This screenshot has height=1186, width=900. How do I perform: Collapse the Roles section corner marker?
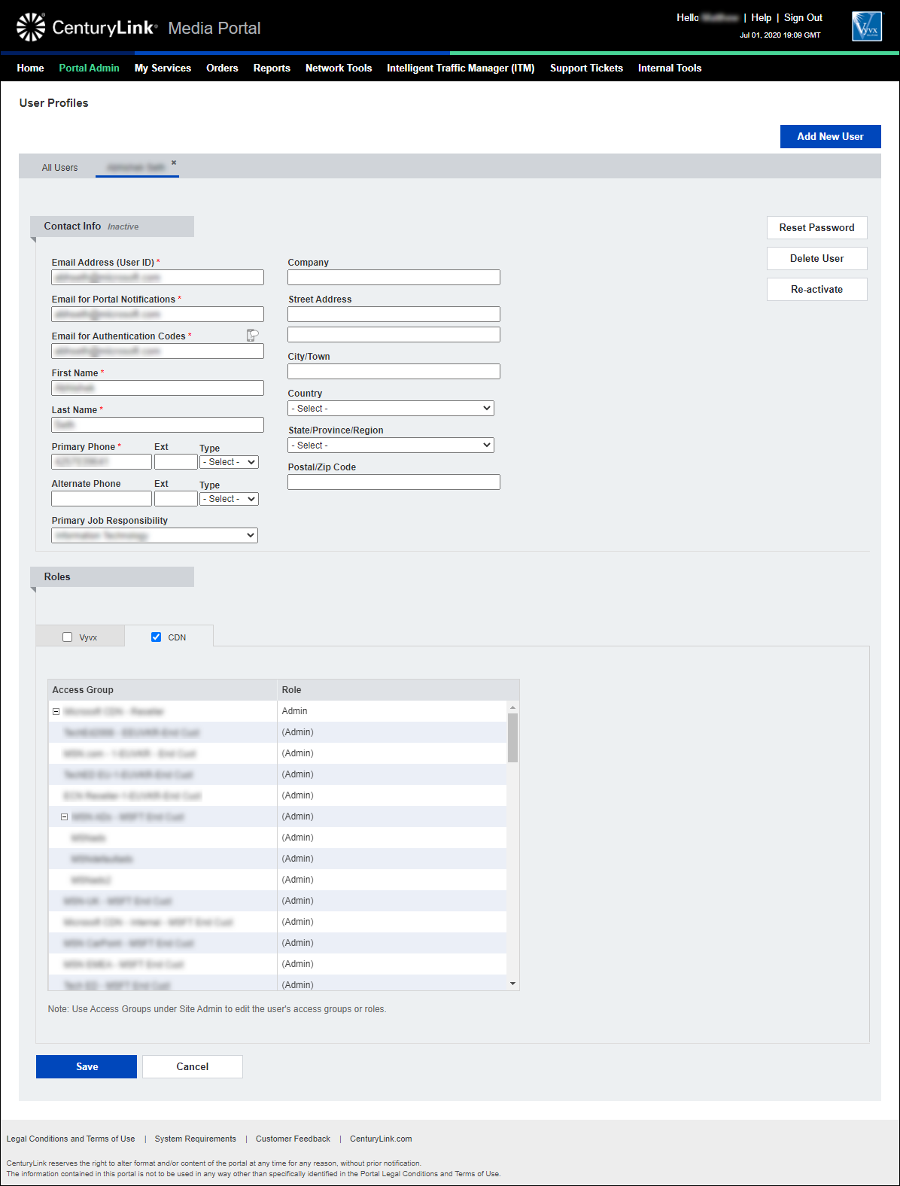click(33, 590)
